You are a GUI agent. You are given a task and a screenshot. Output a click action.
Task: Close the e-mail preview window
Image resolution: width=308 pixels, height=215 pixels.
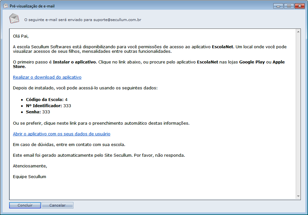point(299,6)
